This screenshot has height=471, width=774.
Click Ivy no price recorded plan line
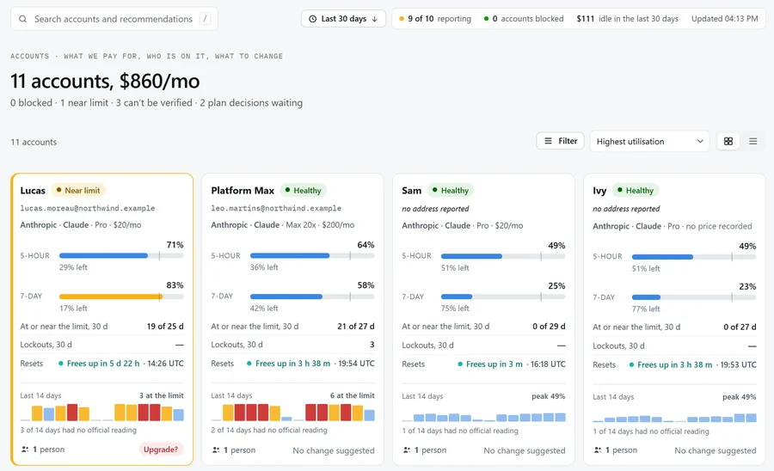point(673,226)
